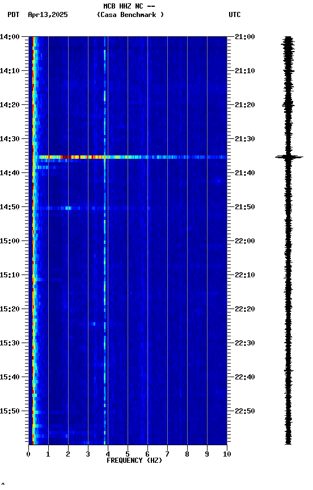Click the frequency axis value "1"
The width and height of the screenshot is (313, 490).
[48, 454]
